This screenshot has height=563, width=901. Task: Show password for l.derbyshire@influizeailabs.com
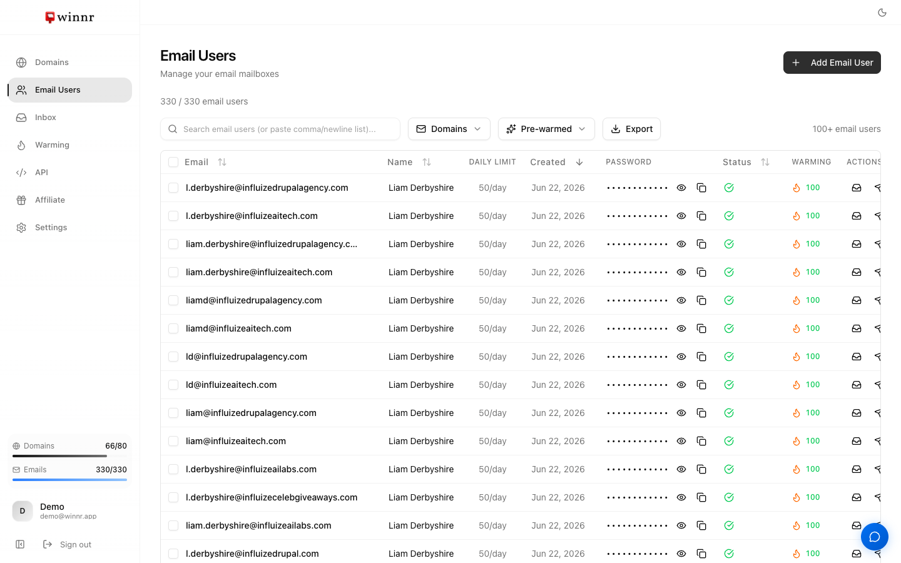point(681,469)
